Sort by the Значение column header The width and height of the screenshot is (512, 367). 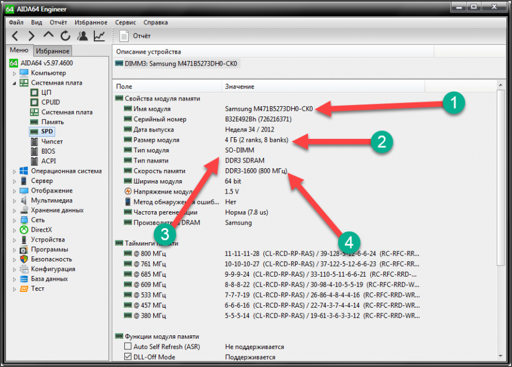323,86
